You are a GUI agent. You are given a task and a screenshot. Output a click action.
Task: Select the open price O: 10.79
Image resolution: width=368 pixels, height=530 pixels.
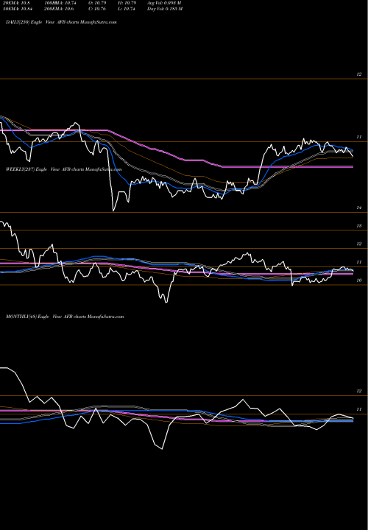[x=97, y=3]
